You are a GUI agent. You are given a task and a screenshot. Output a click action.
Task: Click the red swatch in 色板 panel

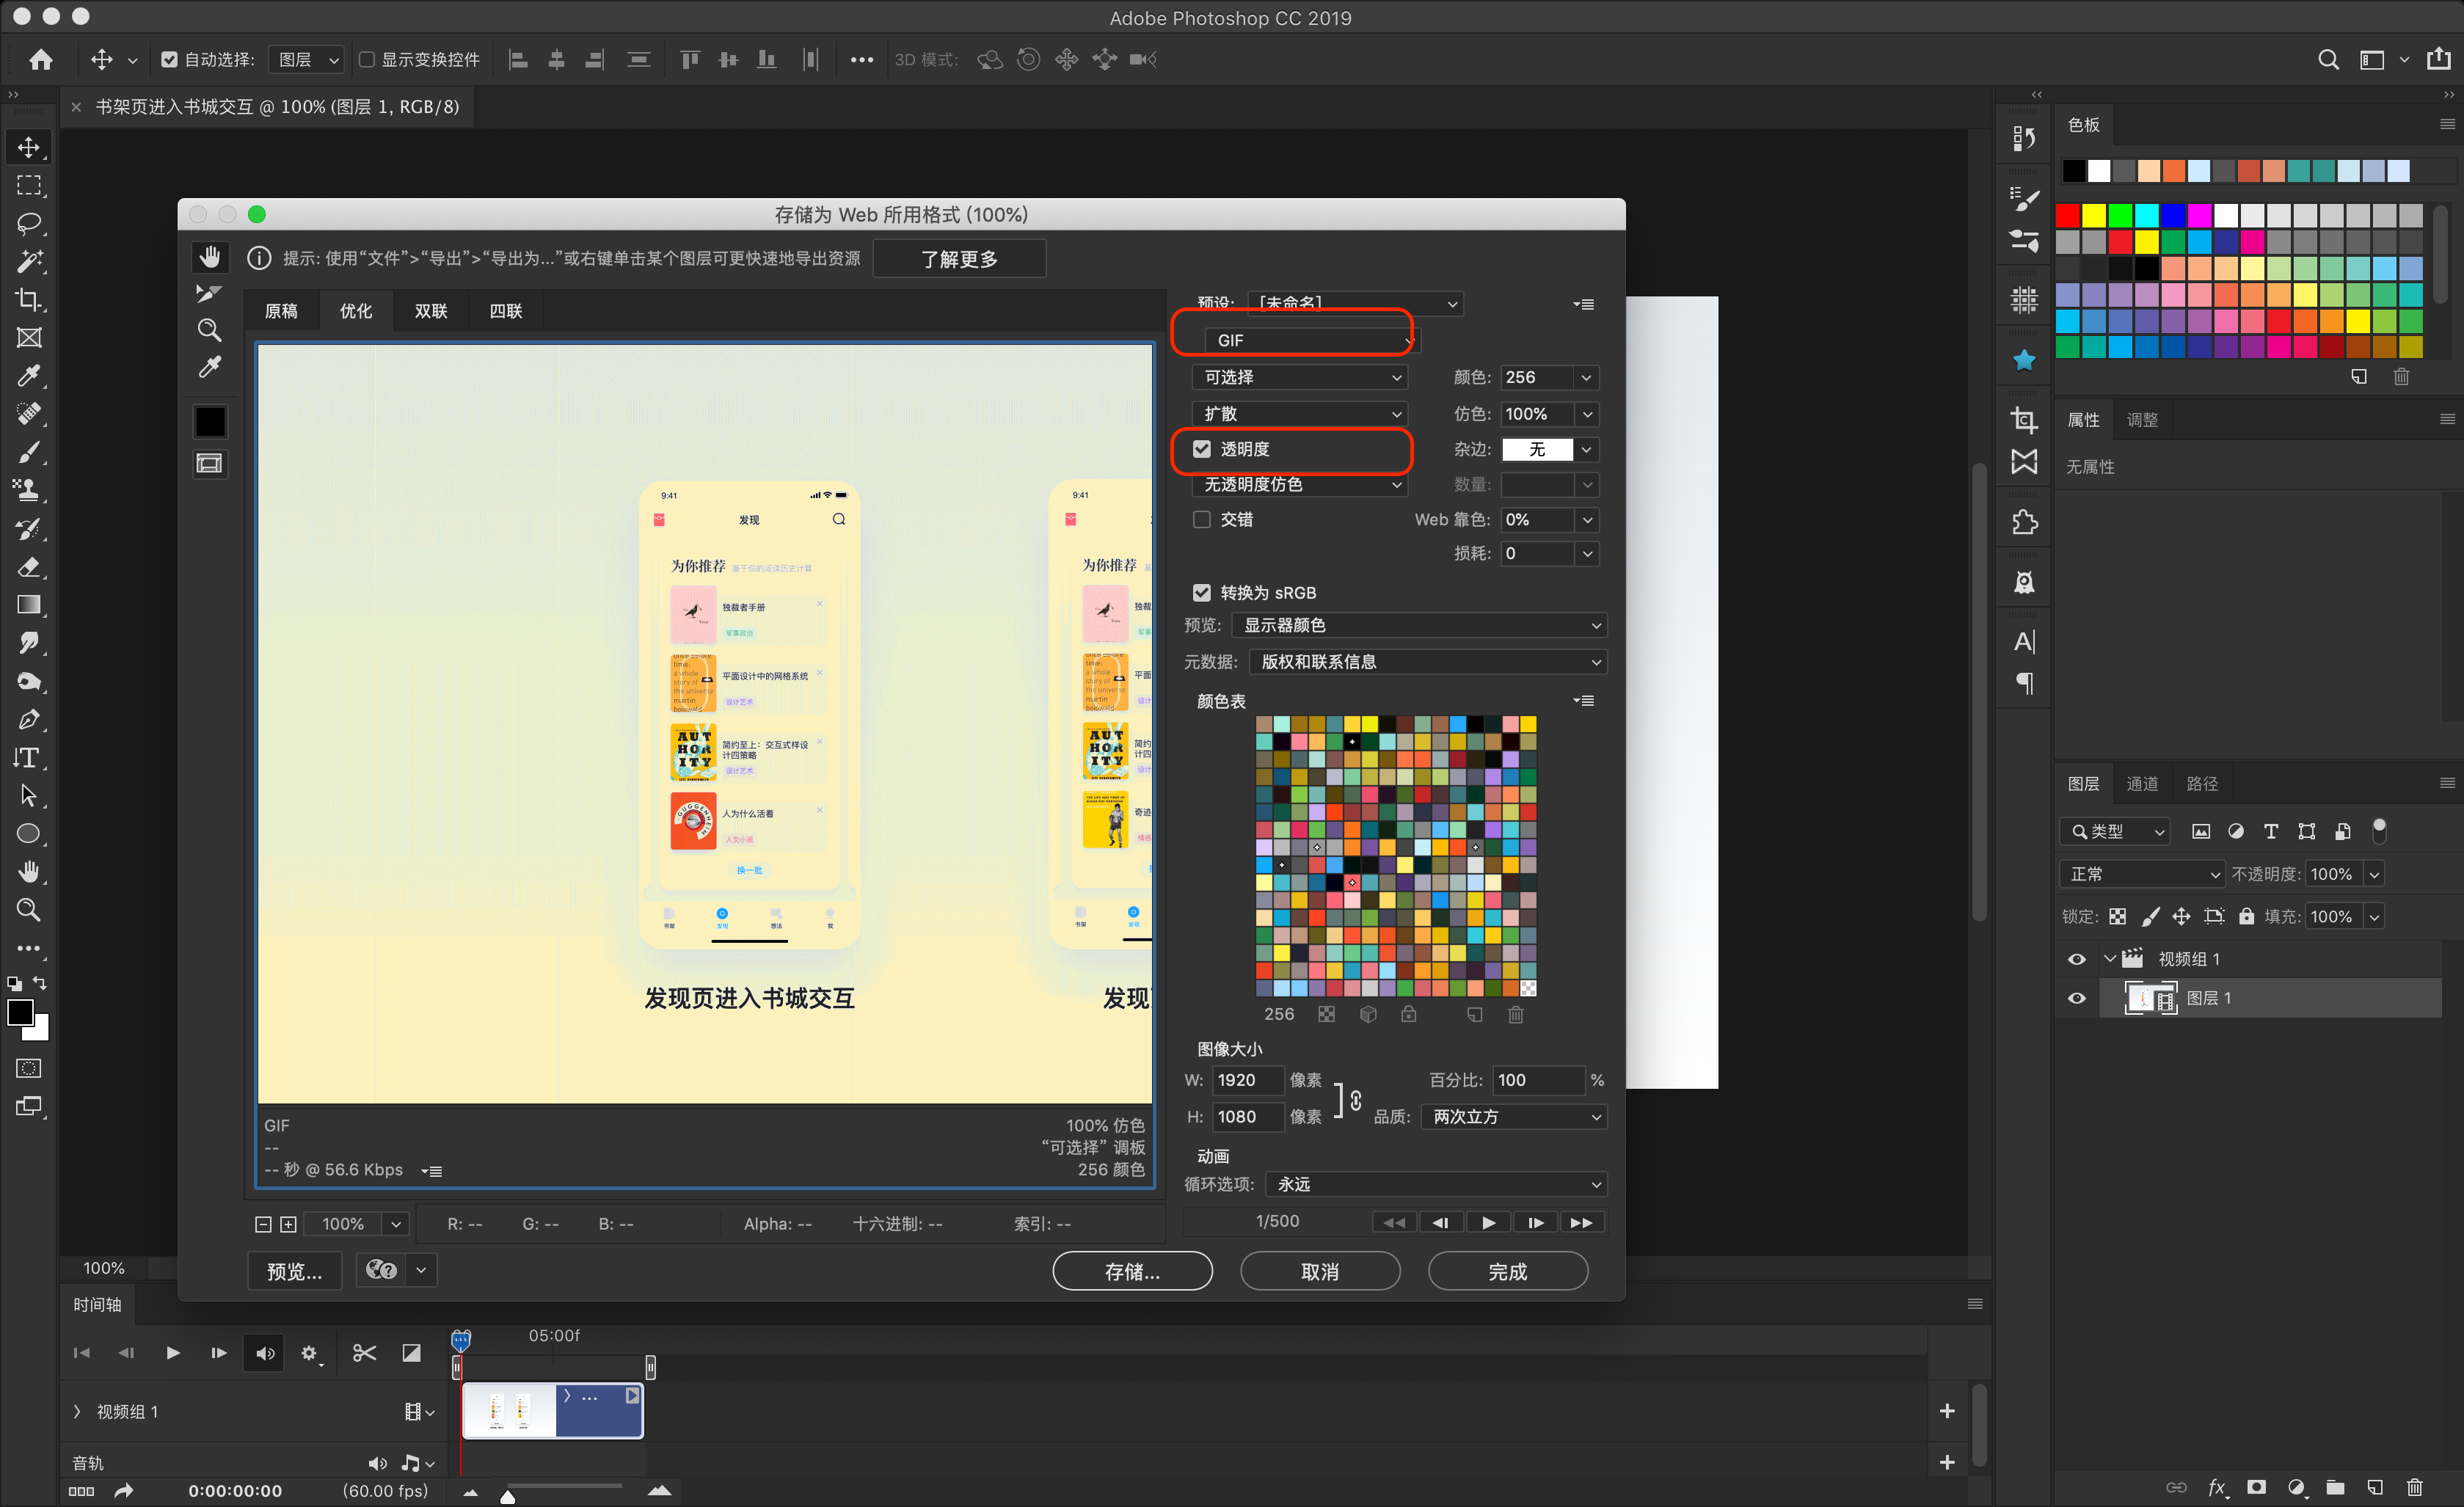(2067, 215)
